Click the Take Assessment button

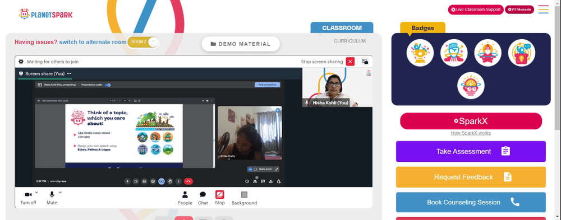tap(471, 152)
